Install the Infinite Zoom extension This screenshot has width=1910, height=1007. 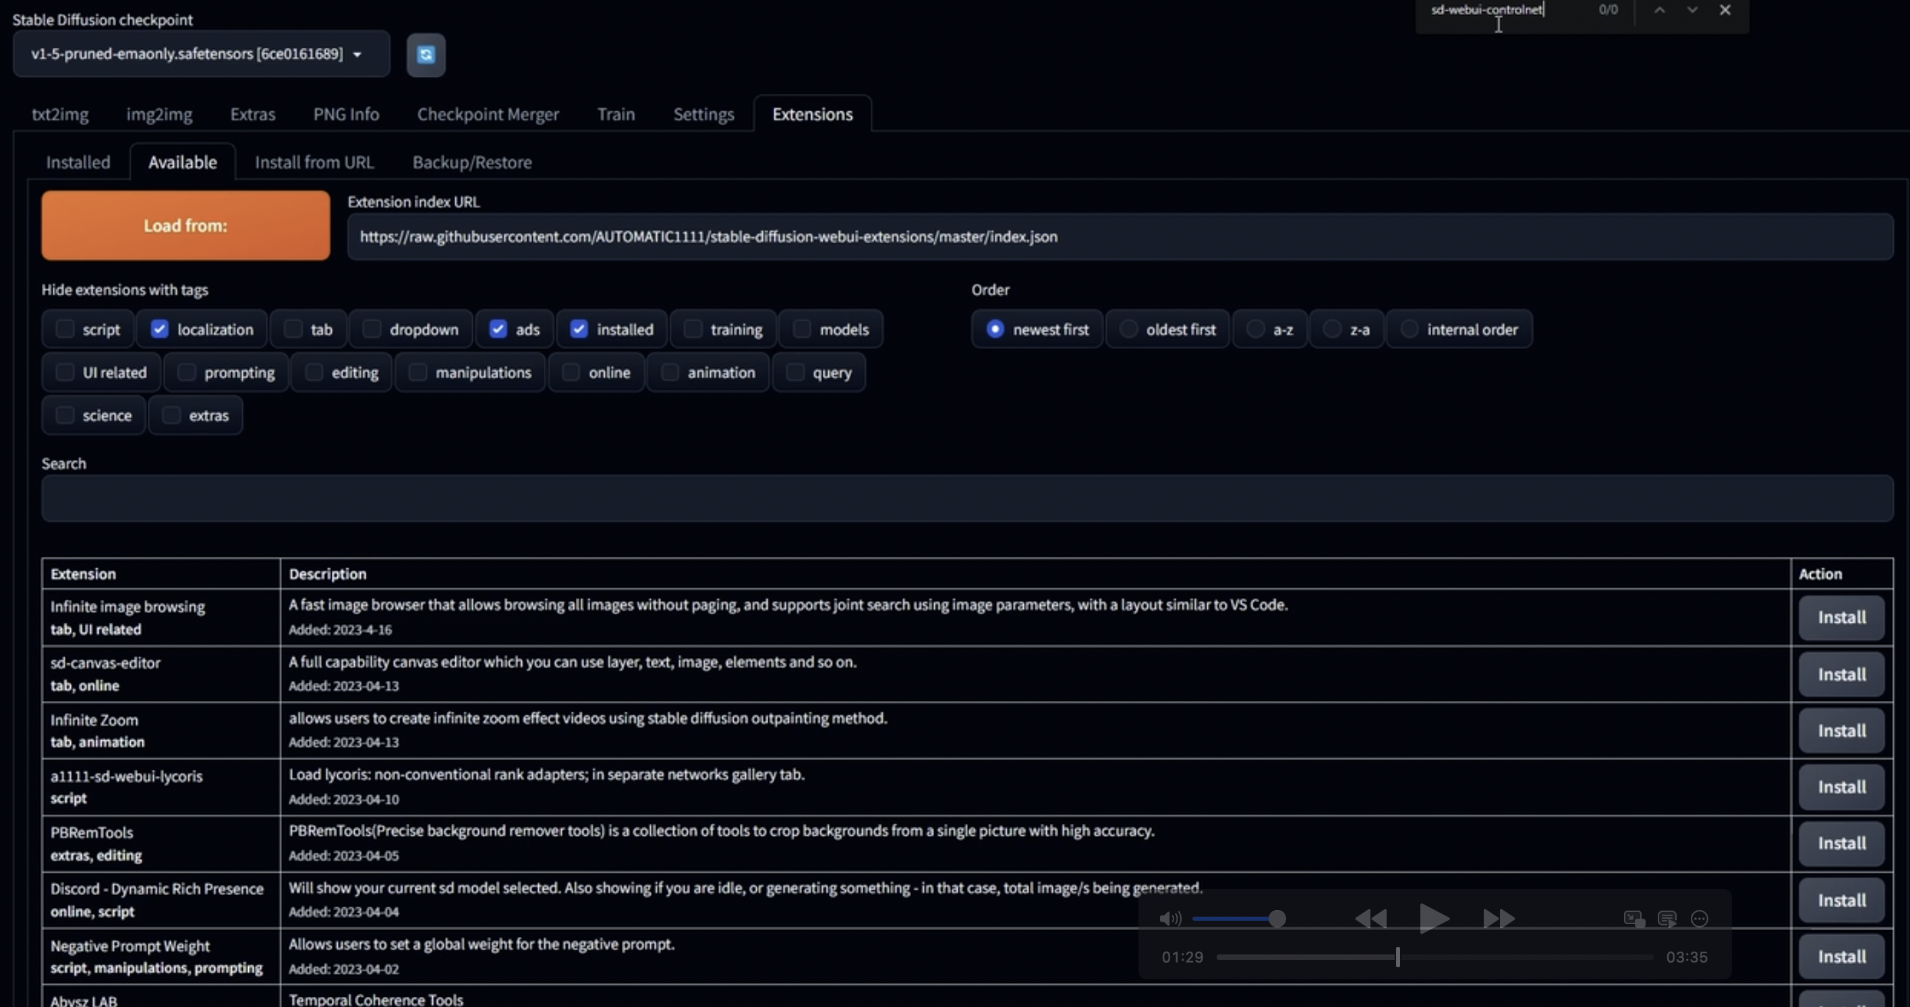1841,731
